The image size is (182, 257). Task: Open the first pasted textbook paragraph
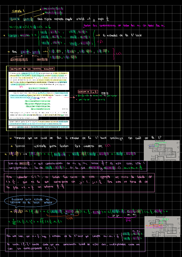(x=39, y=78)
